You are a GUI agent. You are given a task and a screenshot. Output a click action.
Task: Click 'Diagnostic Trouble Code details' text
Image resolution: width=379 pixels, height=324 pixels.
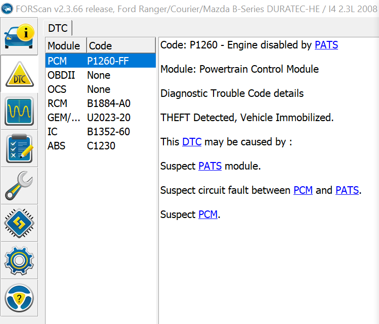coord(232,93)
